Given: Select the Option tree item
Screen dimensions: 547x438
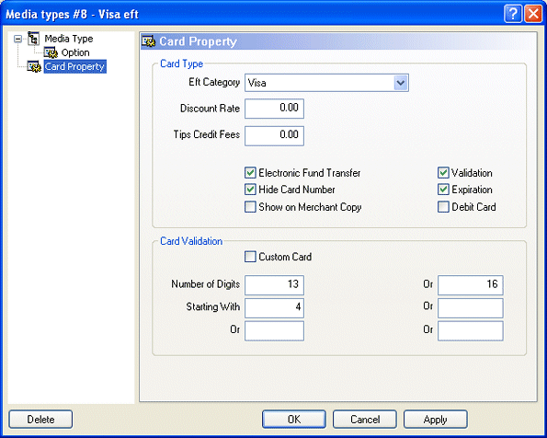Looking at the screenshot, I should [75, 52].
